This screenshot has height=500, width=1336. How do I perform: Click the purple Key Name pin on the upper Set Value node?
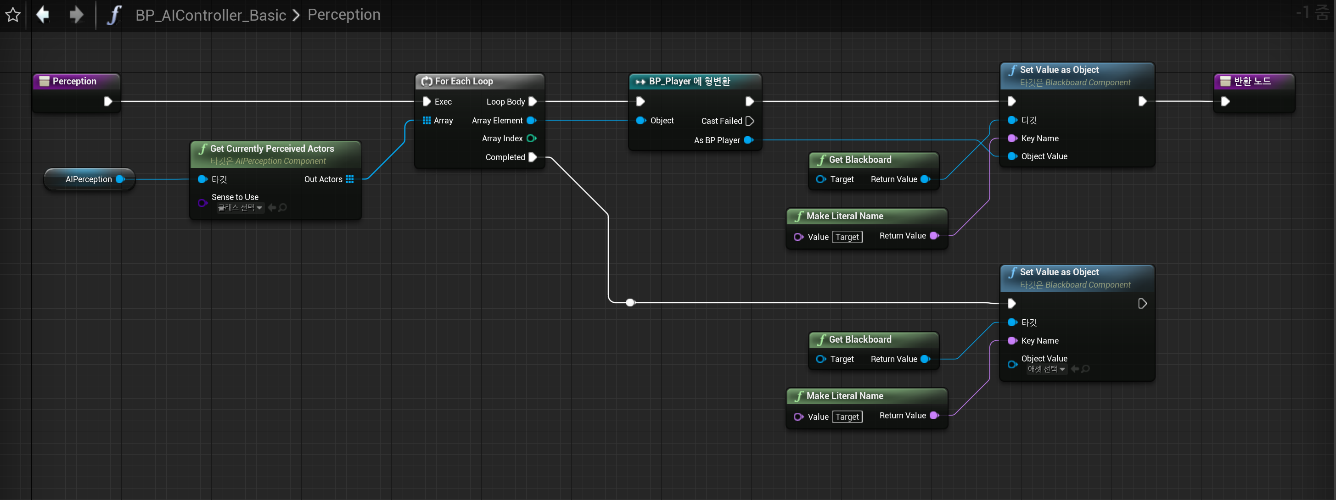tap(1011, 139)
